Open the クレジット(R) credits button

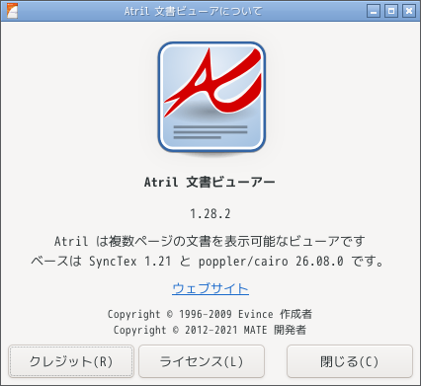(x=71, y=361)
